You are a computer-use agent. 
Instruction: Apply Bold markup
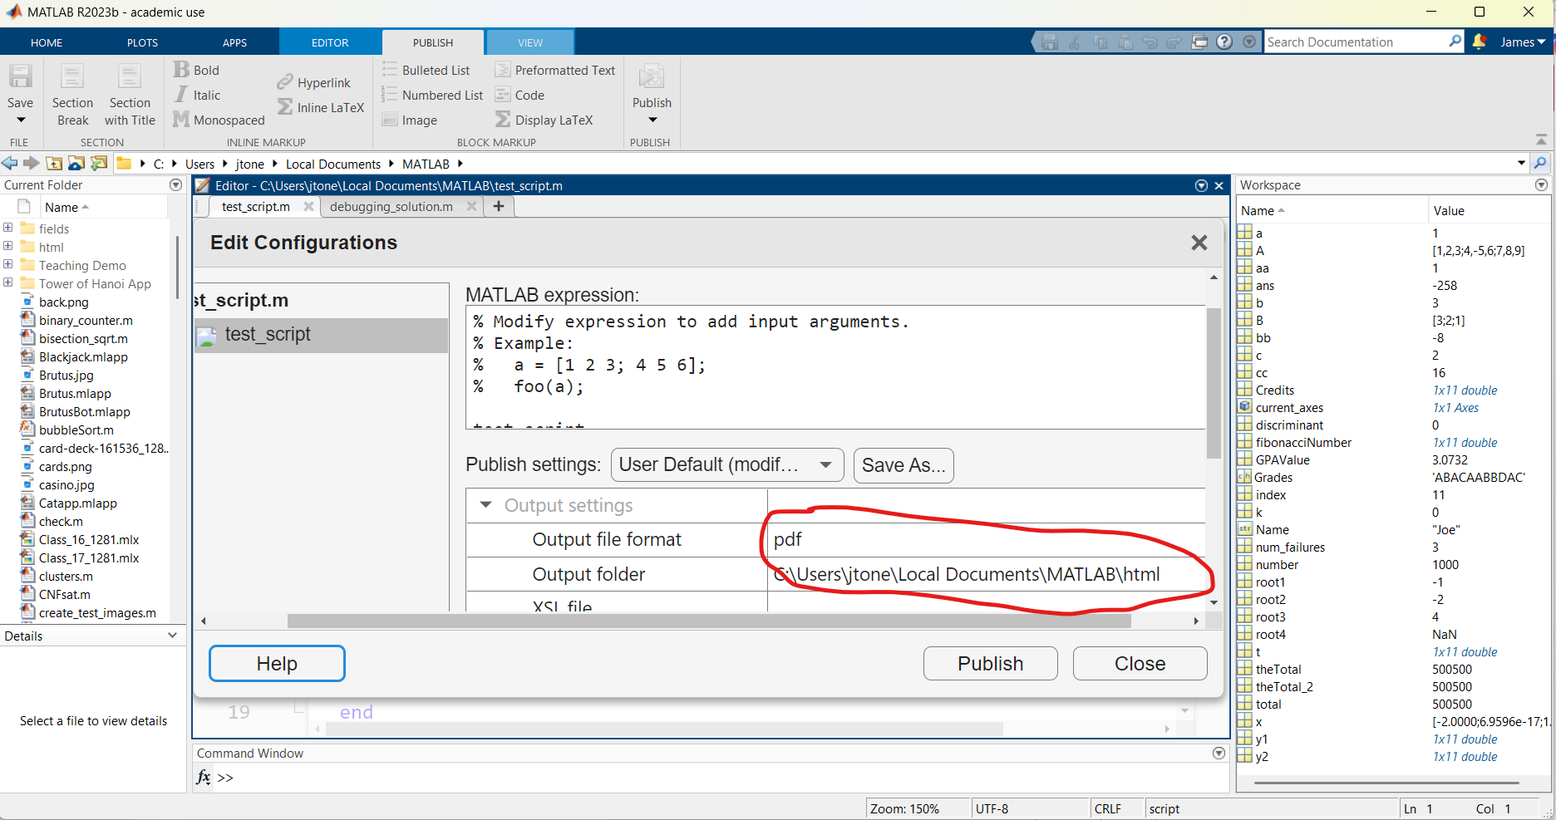197,70
